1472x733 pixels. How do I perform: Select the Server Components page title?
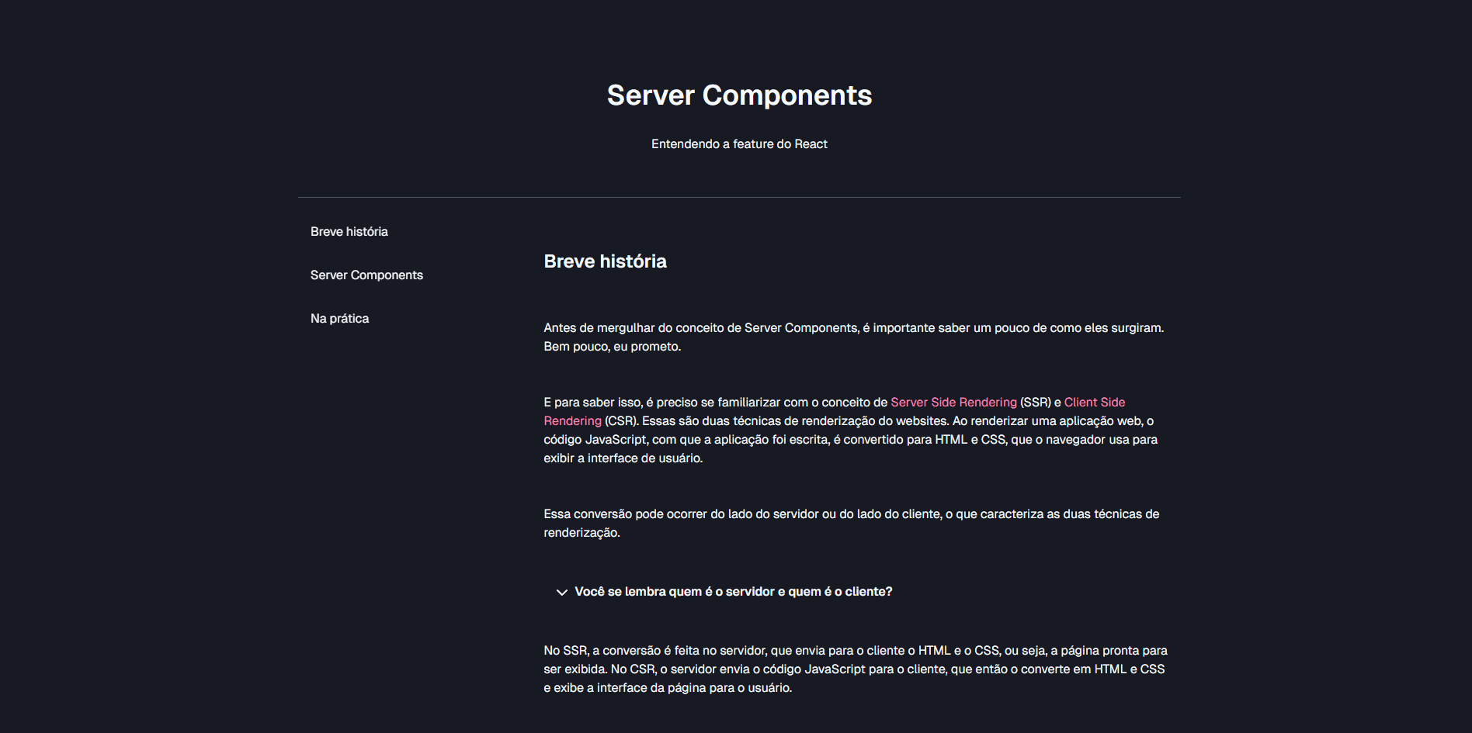pos(739,95)
